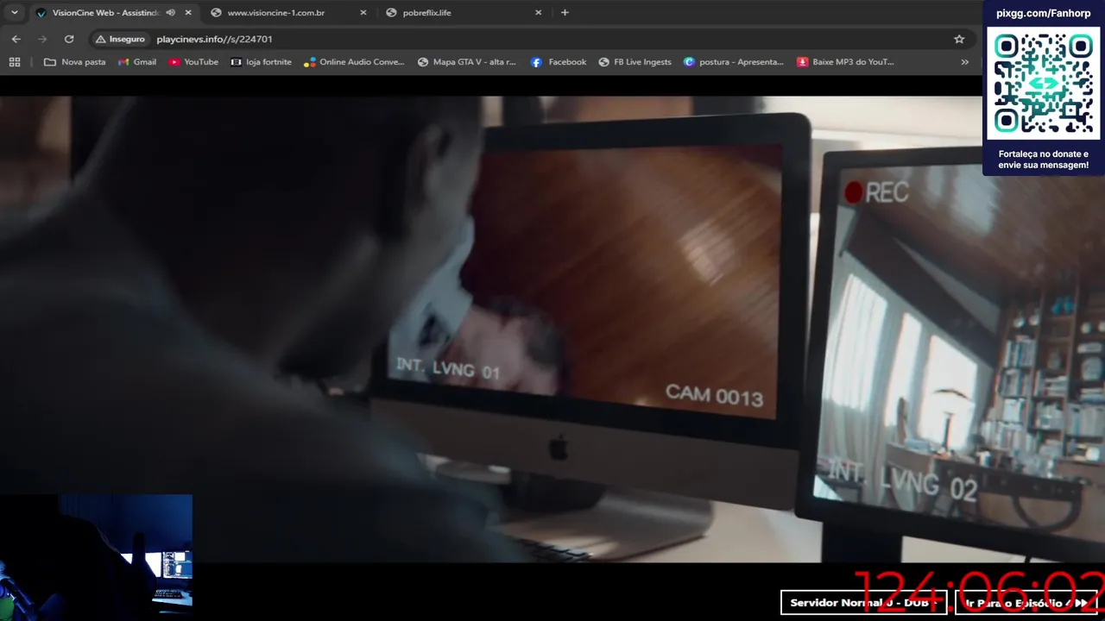Switch to the pobreflix.life tab

[x=426, y=13]
